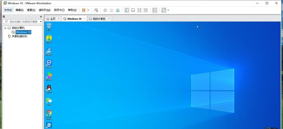Select 我的计算机 in the library tree
The image size is (283, 129).
18,28
